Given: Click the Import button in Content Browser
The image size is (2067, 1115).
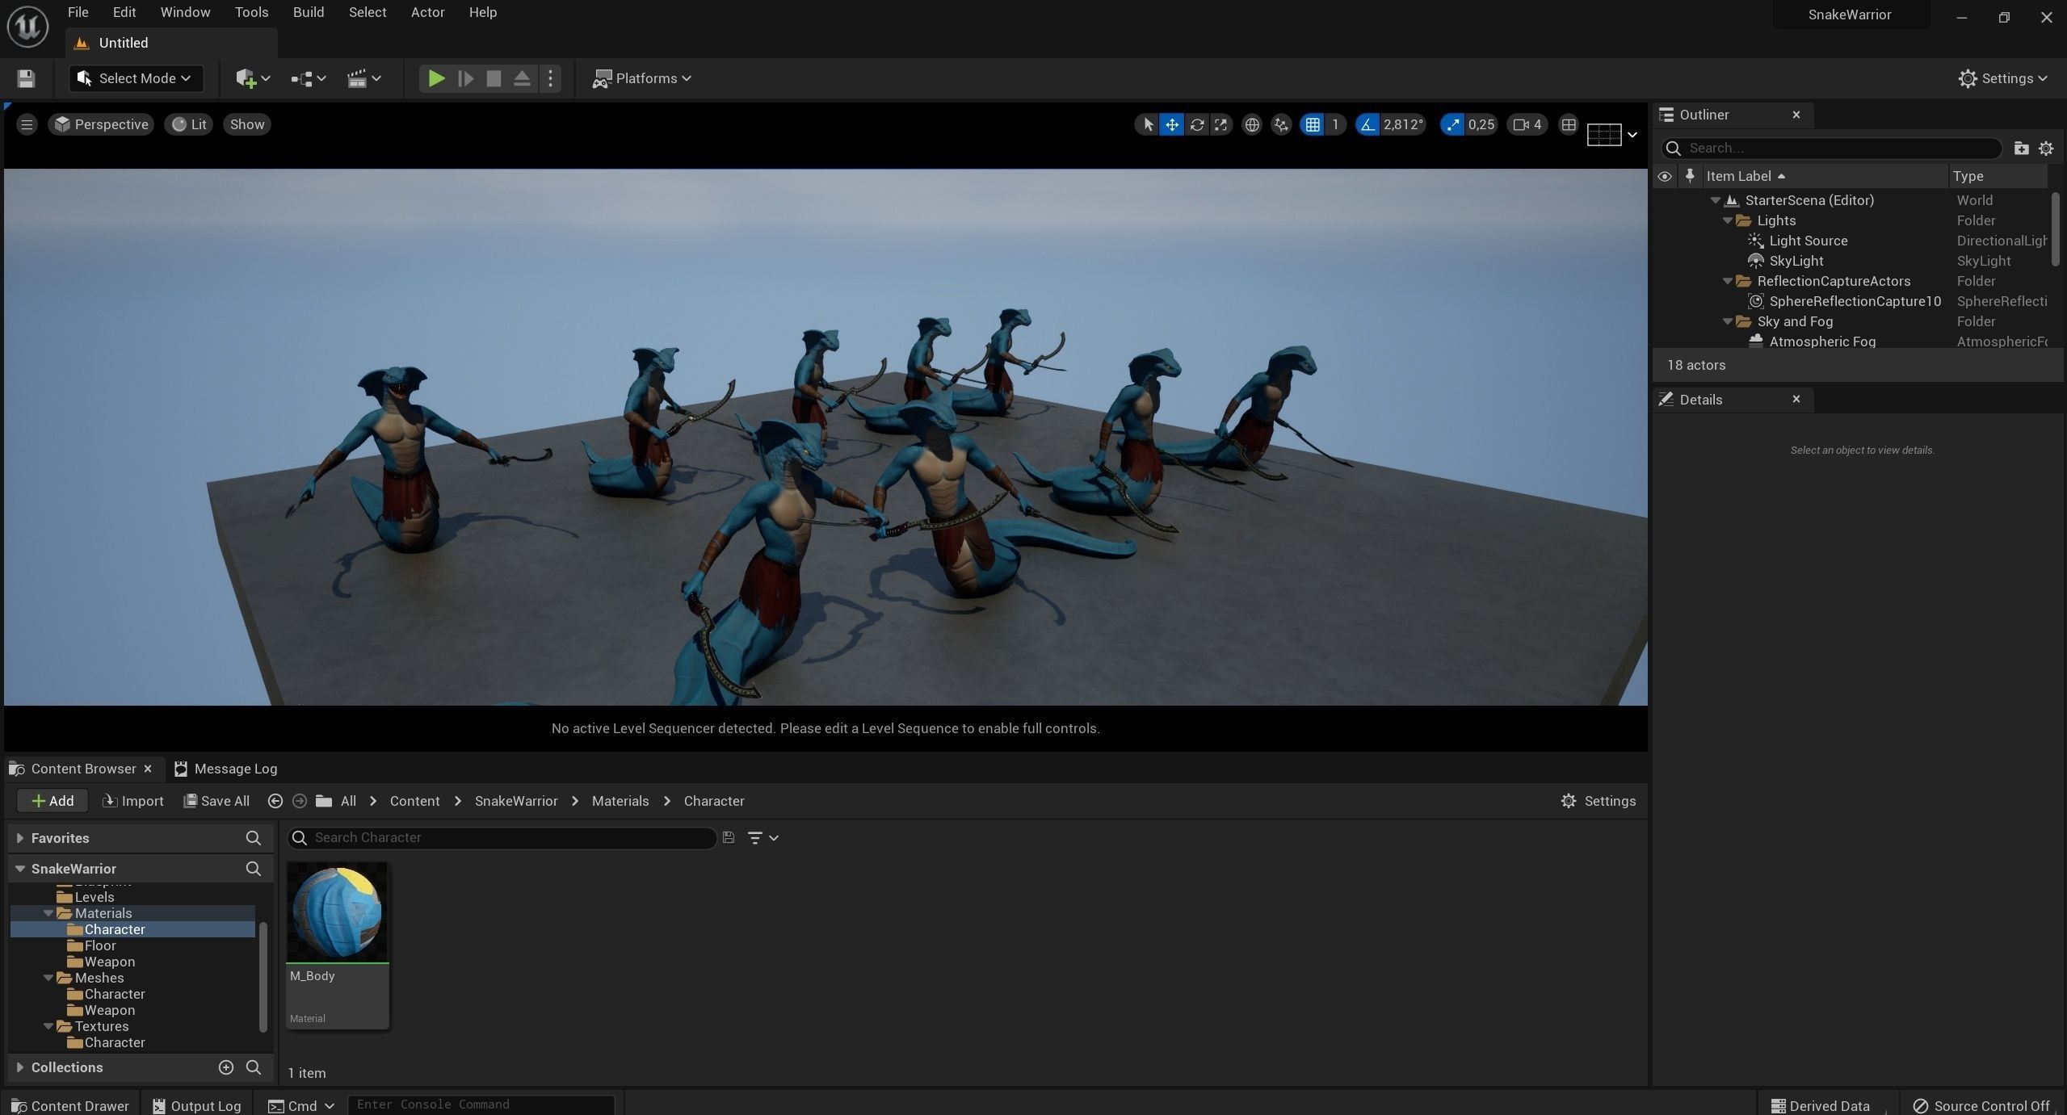Looking at the screenshot, I should [132, 801].
